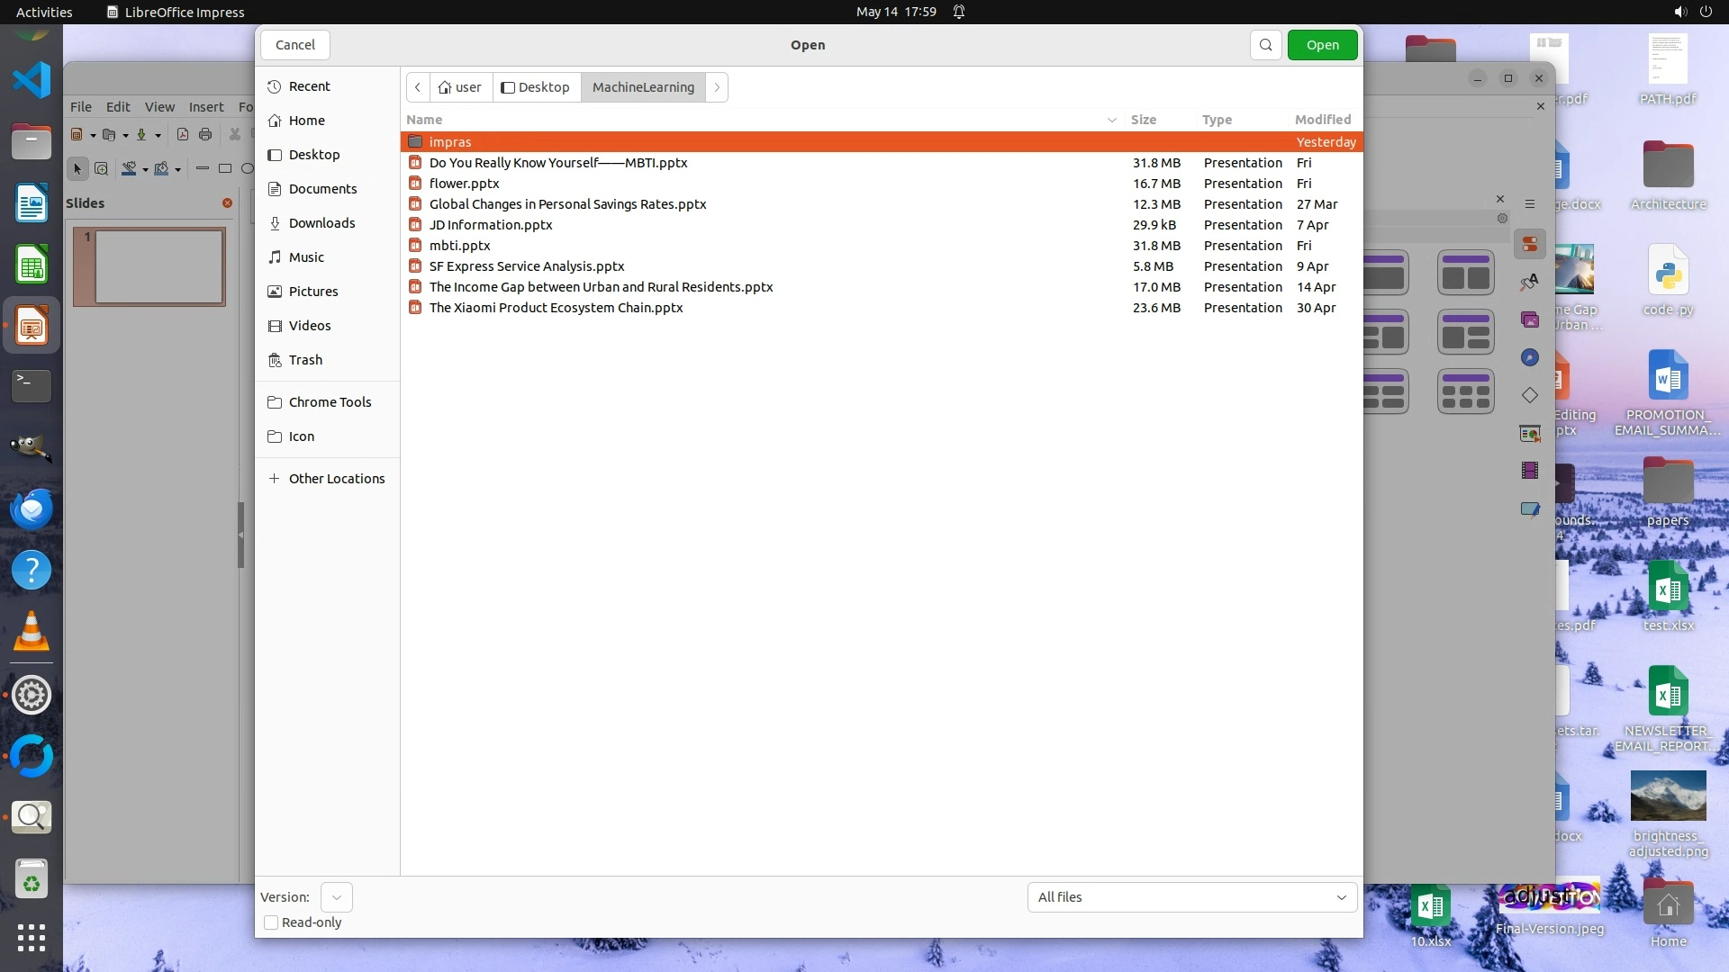
Task: Enable the Read-only checkbox
Action: pyautogui.click(x=271, y=922)
